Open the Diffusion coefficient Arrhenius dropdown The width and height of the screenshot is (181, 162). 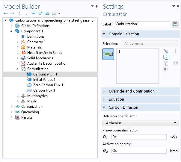click(x=140, y=123)
